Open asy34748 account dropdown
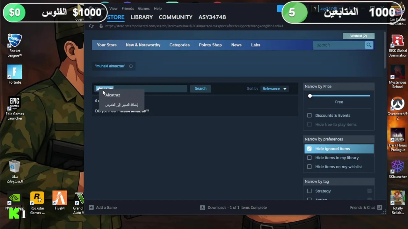Viewport: 408px width, 229px height. click(330, 9)
